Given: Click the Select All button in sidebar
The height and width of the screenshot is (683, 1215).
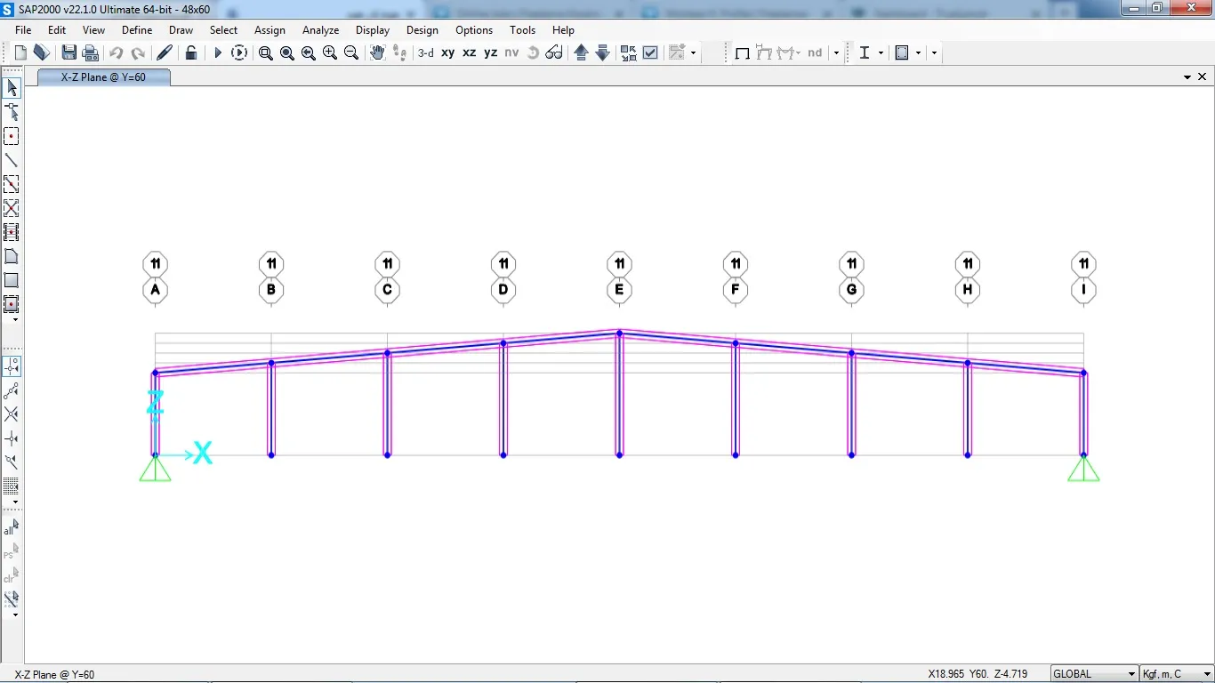Looking at the screenshot, I should (x=11, y=528).
